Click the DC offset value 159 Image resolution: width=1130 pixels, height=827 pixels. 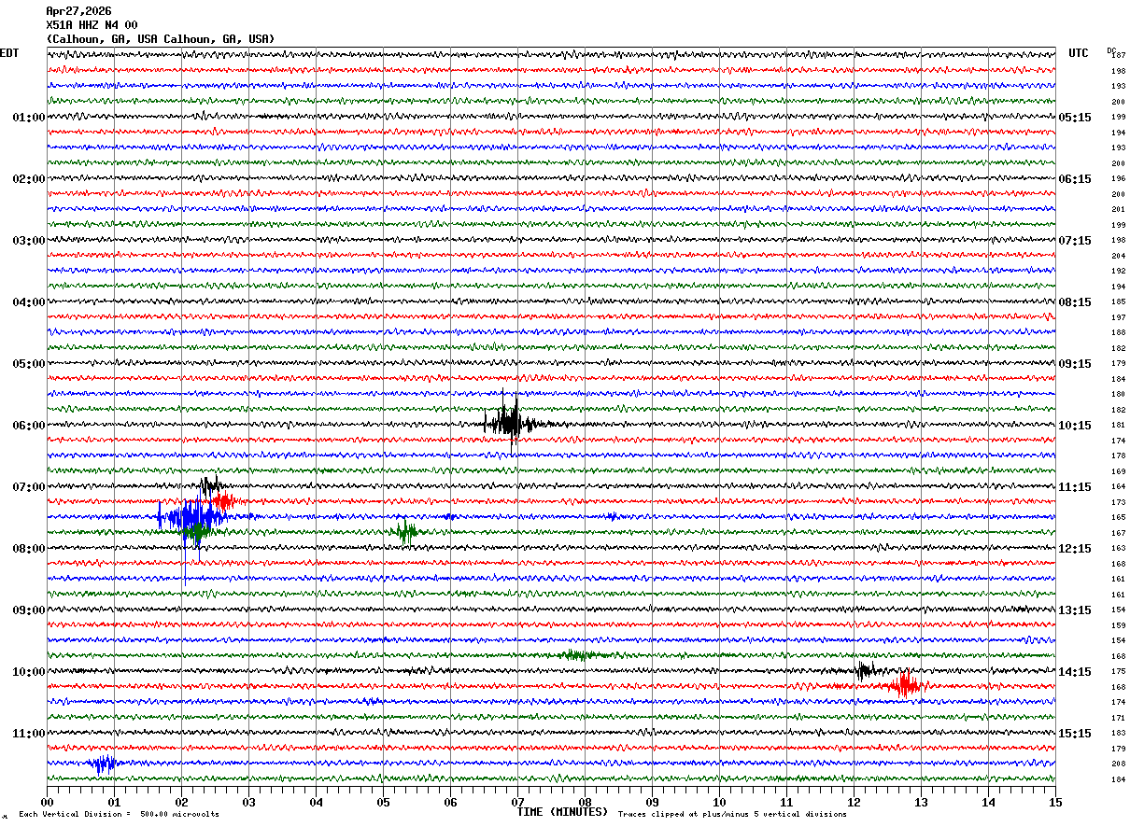point(1118,625)
